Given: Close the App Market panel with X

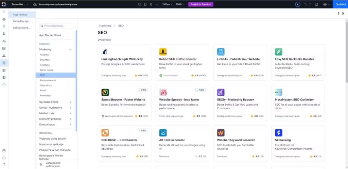Looking at the screenshot, I should coord(343,14).
